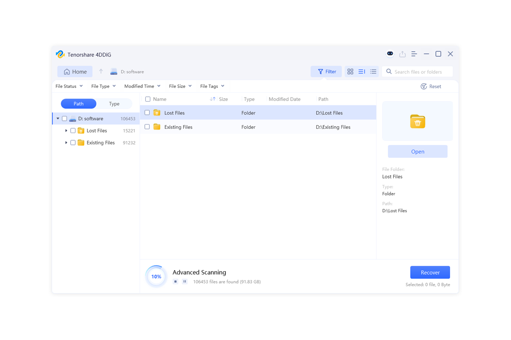
Task: Click the Recover button
Action: tap(430, 272)
